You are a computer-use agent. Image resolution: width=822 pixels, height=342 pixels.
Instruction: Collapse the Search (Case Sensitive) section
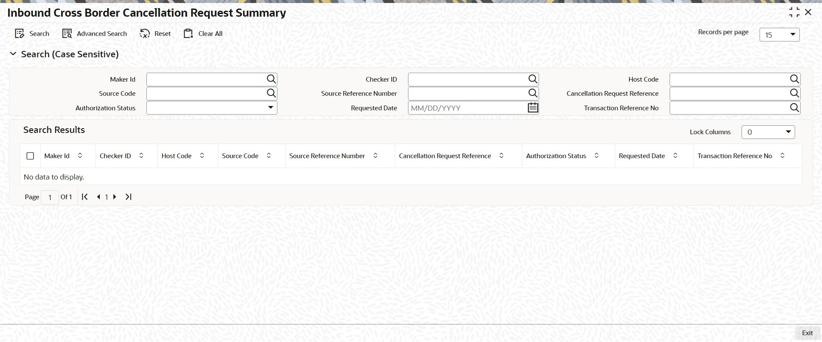[13, 54]
